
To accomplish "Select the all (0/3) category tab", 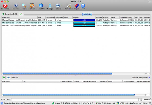I will pos(87,14).
